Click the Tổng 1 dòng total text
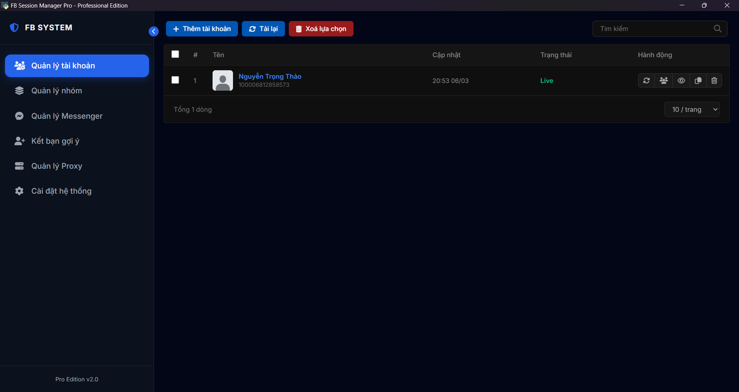Image resolution: width=739 pixels, height=392 pixels. [x=193, y=110]
